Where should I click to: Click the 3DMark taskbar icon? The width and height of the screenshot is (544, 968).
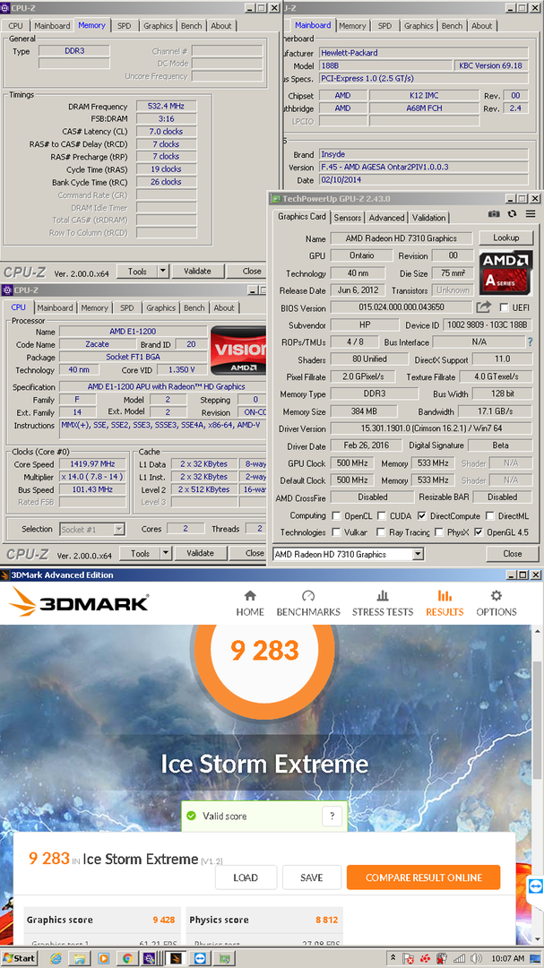pyautogui.click(x=175, y=958)
